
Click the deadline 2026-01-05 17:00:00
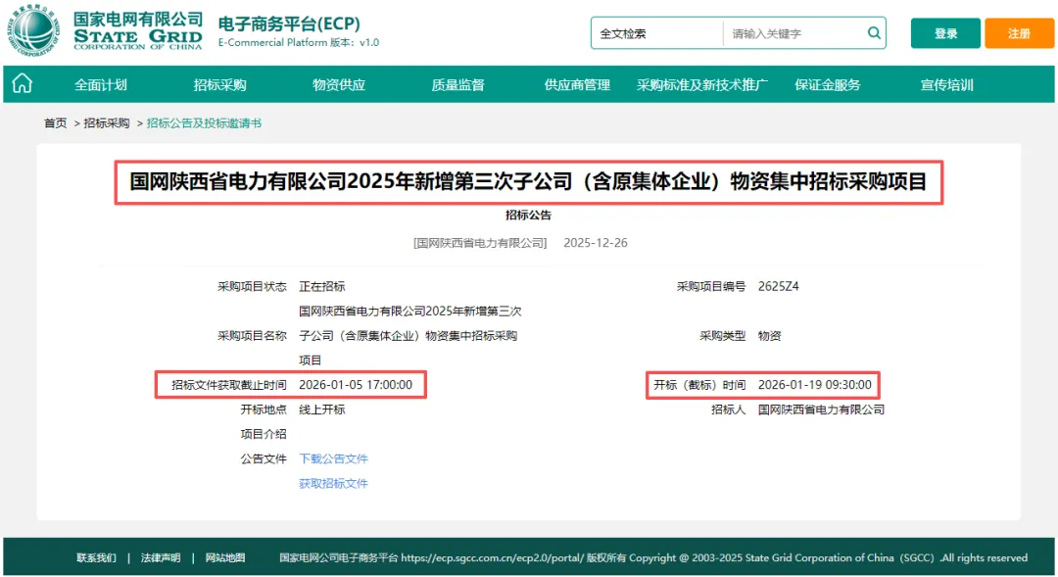coord(356,385)
